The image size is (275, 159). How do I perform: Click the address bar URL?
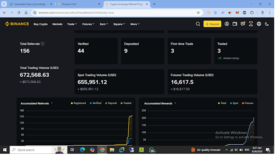pyautogui.click(x=76, y=13)
